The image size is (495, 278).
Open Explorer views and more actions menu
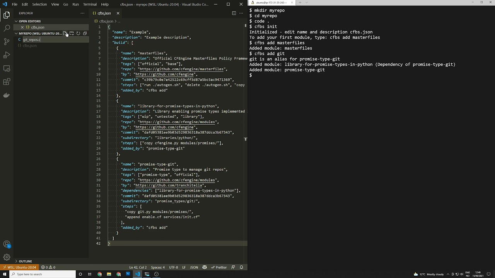(x=82, y=13)
